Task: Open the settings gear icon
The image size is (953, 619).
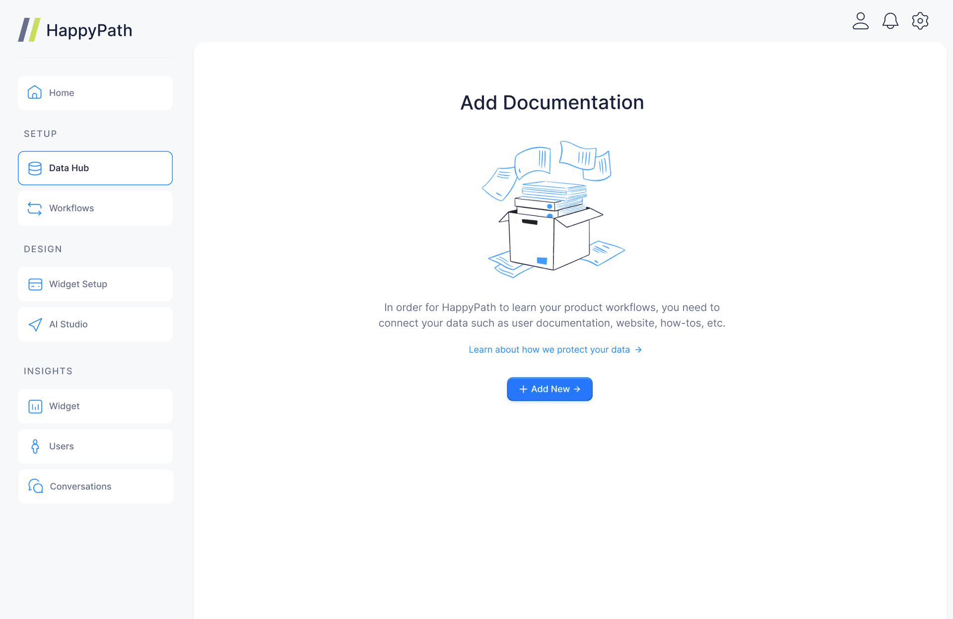Action: coord(920,21)
